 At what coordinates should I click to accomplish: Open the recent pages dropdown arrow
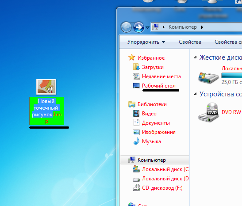pos(148,27)
